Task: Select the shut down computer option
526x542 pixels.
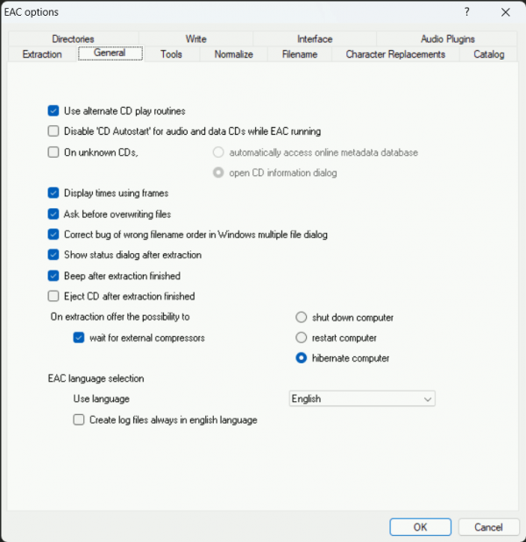Action: point(302,318)
